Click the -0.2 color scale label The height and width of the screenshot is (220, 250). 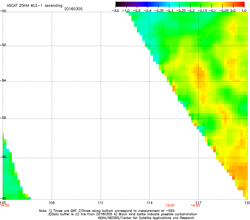pyautogui.click(x=191, y=11)
